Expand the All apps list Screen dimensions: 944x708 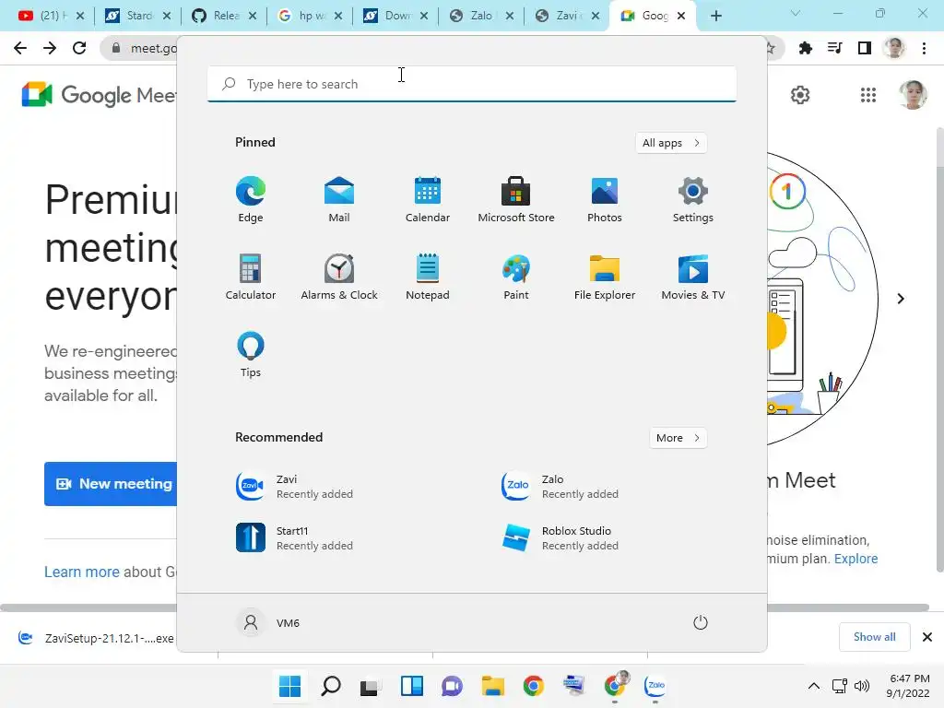click(x=671, y=143)
